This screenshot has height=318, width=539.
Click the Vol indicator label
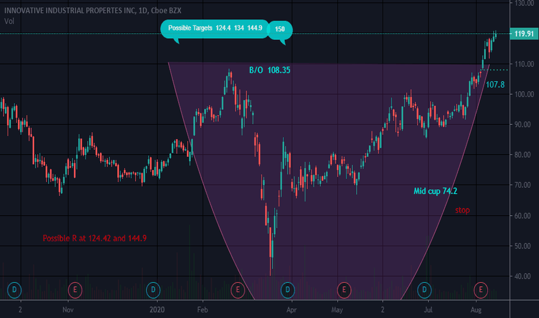click(9, 21)
